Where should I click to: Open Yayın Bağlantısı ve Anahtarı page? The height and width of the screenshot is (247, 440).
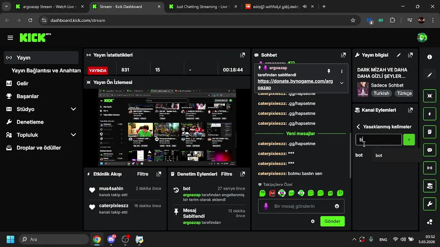coord(46,70)
